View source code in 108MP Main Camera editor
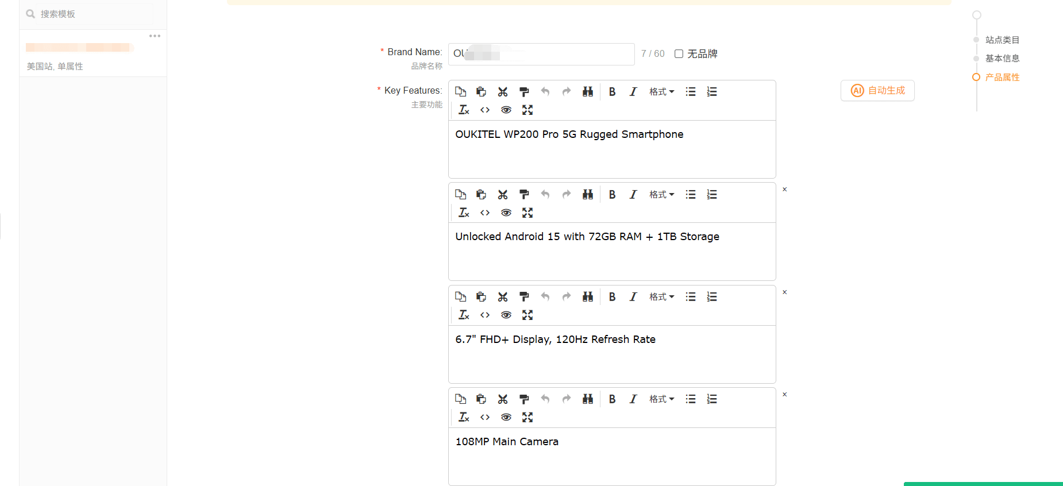This screenshot has height=486, width=1063. coord(485,417)
